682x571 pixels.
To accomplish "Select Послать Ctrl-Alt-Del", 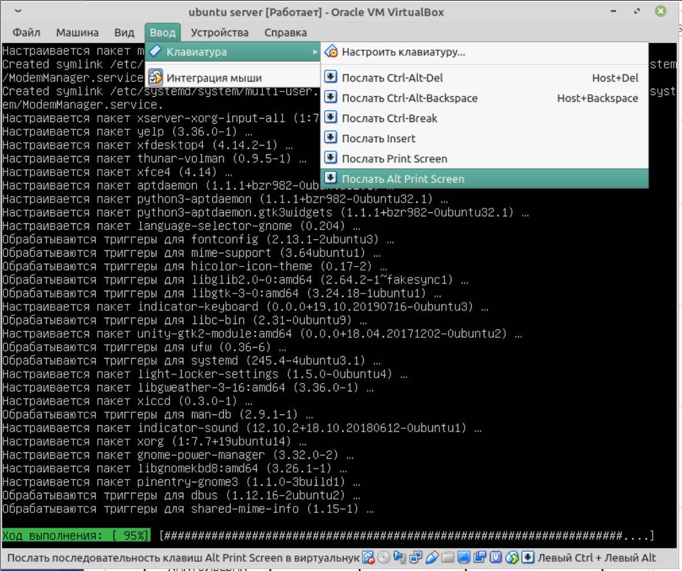I will tap(484, 78).
